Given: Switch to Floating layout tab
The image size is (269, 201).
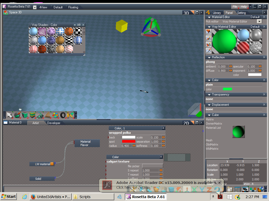Looking at the screenshot, I should (x=73, y=7).
